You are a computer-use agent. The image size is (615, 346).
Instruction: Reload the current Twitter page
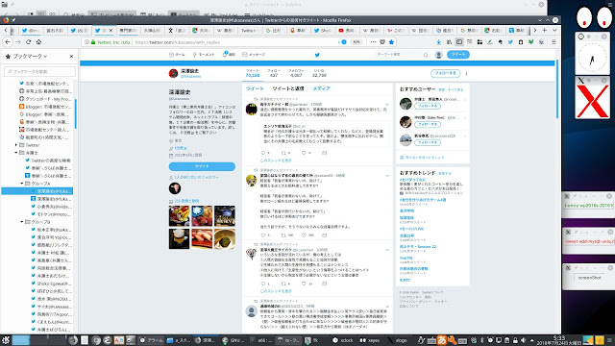pyautogui.click(x=28, y=42)
